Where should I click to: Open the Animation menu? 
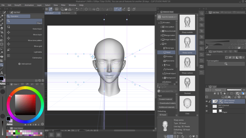(29, 5)
